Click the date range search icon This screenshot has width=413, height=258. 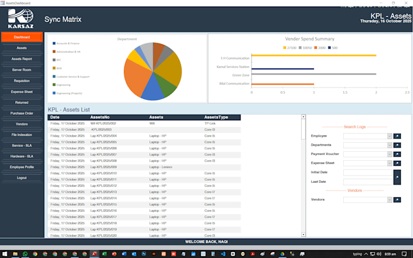pos(397,177)
